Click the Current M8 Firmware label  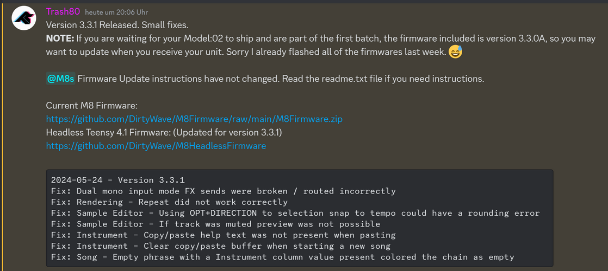coord(92,106)
